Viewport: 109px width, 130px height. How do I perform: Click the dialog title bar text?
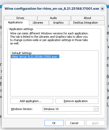pos(52,9)
